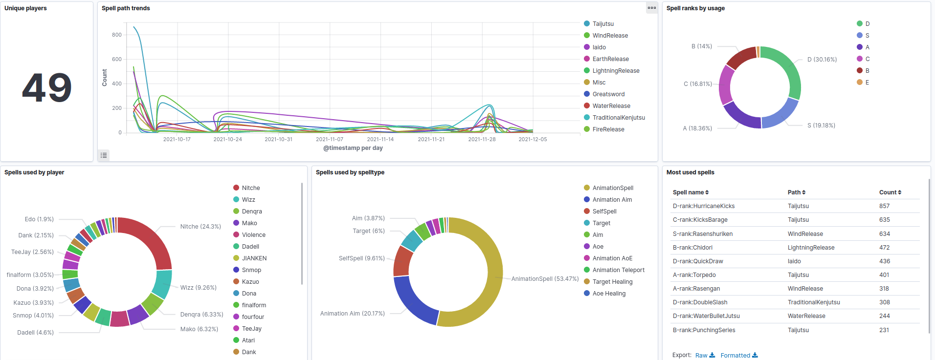Click SelfSpell in the spelltype legend

tap(604, 212)
